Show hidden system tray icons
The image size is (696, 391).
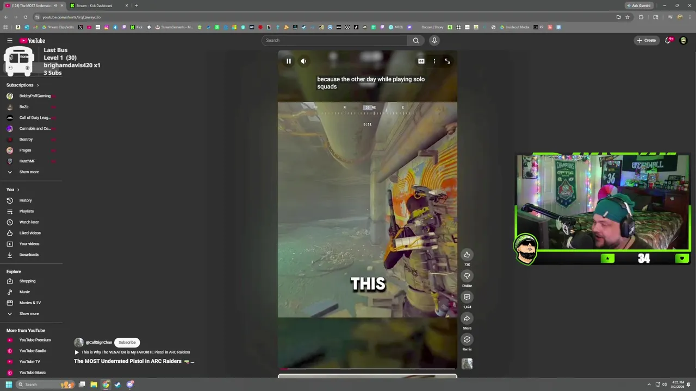pos(649,384)
